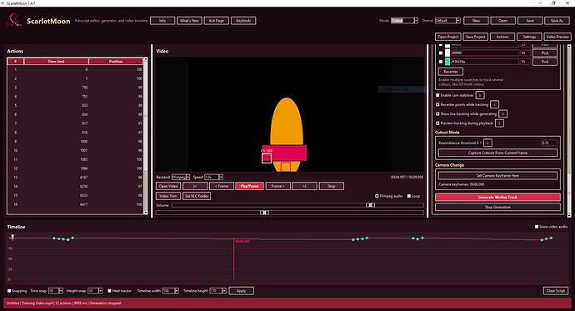Enable the Snapping checkbox
The width and height of the screenshot is (575, 311).
point(9,291)
